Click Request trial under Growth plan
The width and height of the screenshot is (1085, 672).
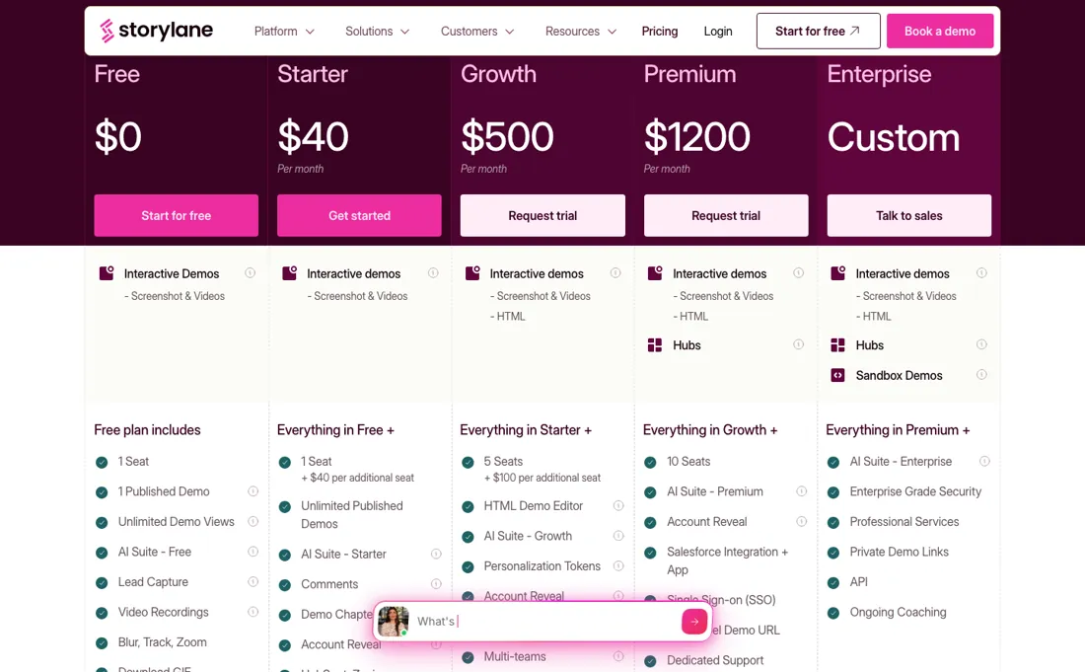pyautogui.click(x=542, y=215)
